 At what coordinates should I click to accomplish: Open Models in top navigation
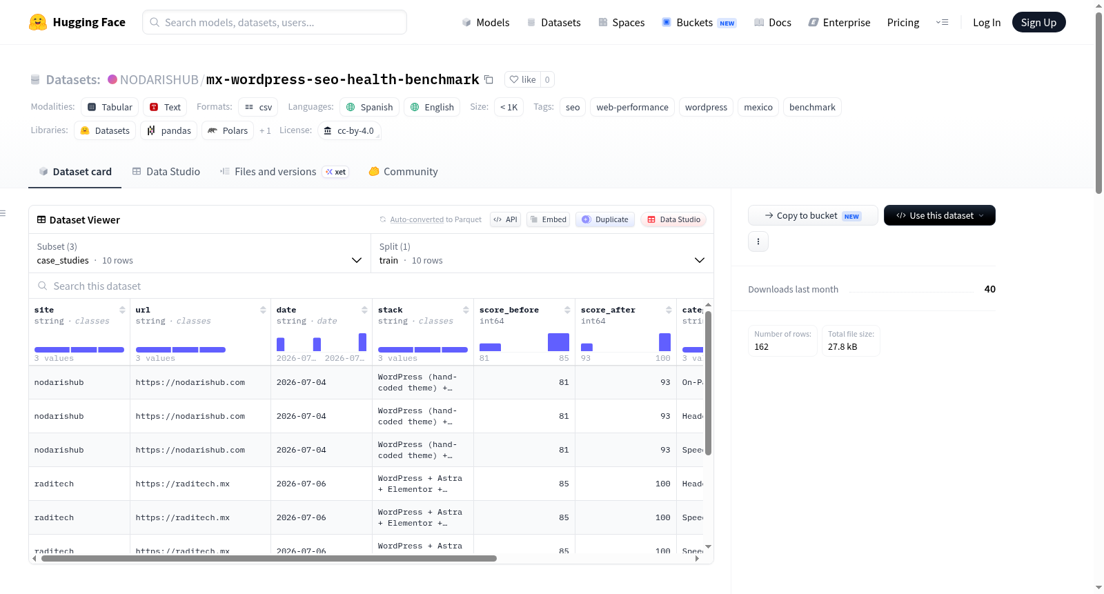[486, 22]
